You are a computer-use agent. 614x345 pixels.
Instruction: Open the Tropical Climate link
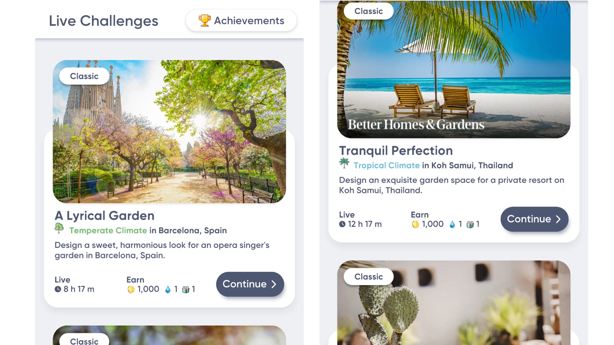click(x=387, y=165)
